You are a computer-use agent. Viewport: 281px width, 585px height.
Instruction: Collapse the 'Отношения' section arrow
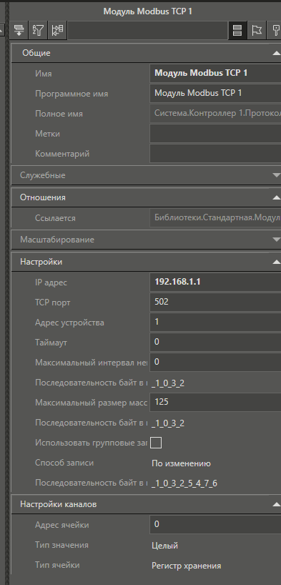coord(276,197)
